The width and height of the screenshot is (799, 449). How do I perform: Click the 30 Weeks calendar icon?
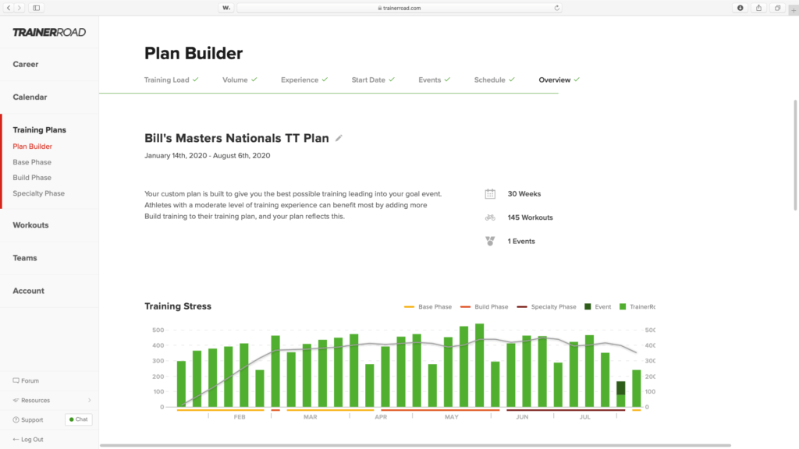(490, 194)
